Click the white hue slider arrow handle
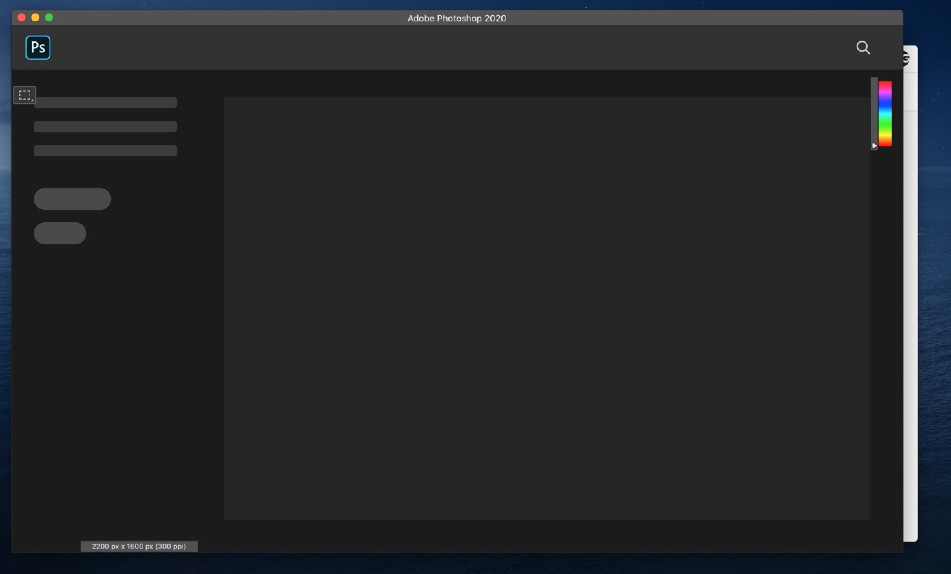Image resolution: width=951 pixels, height=574 pixels. (874, 146)
